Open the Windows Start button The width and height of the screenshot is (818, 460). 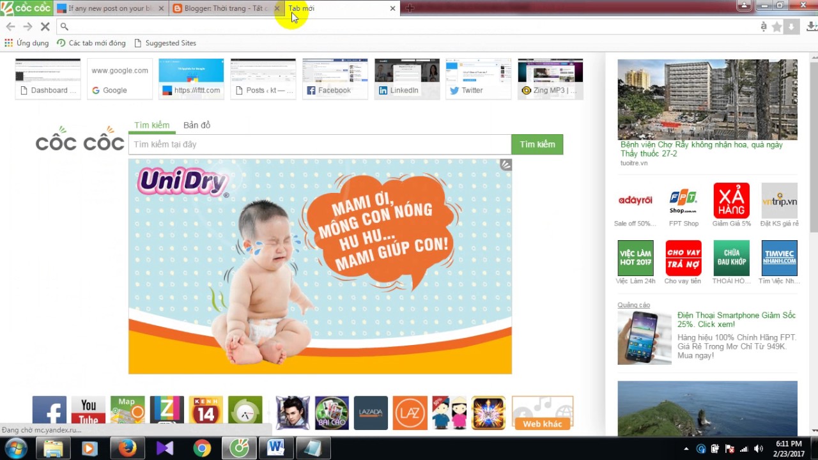coord(16,448)
